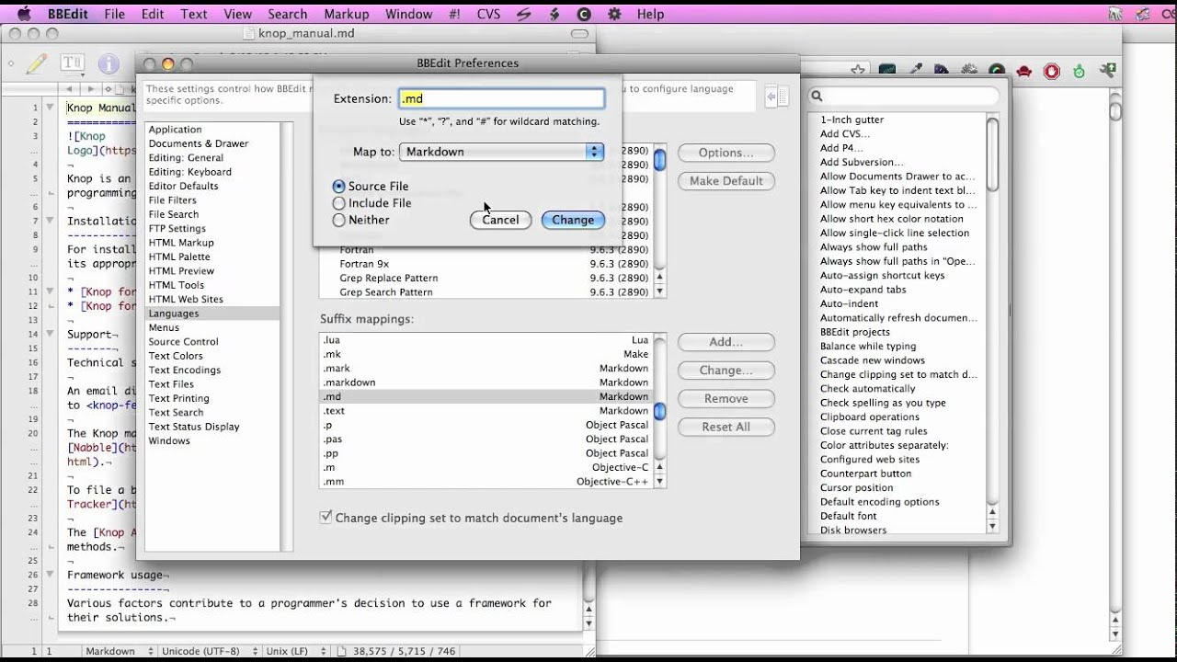The height and width of the screenshot is (662, 1177).
Task: Select the Source File radio button
Action: (339, 186)
